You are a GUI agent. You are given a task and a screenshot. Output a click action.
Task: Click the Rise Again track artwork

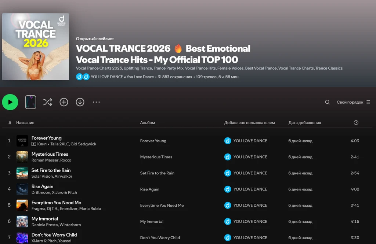click(22, 189)
